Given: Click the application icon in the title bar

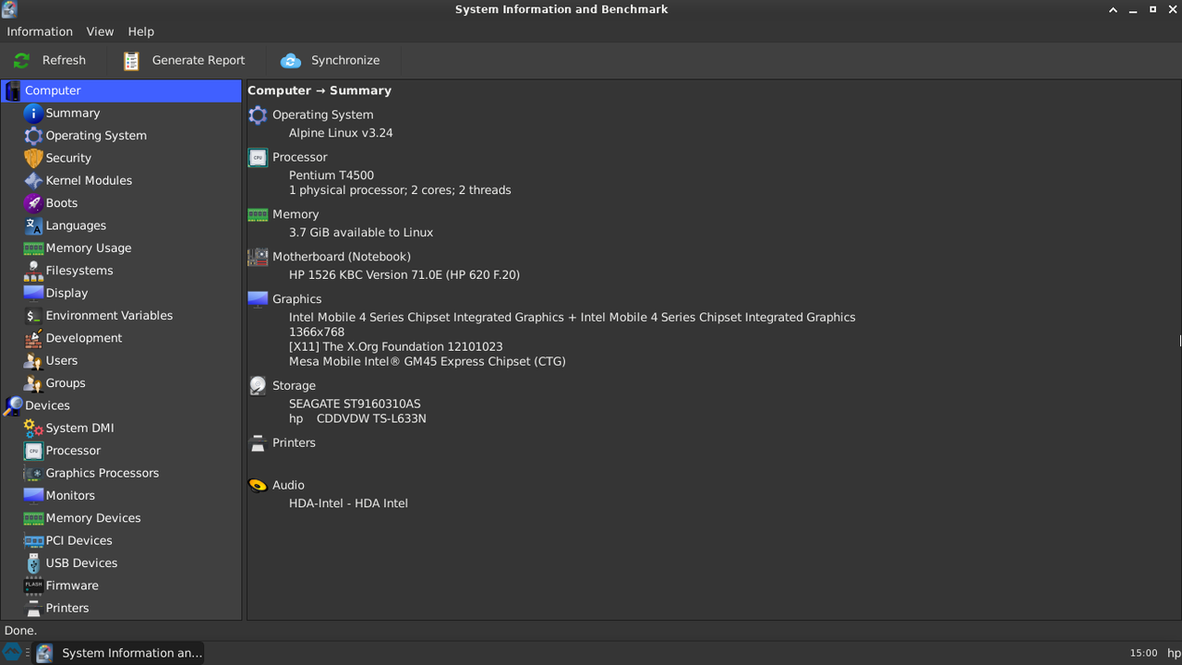Looking at the screenshot, I should pos(9,9).
